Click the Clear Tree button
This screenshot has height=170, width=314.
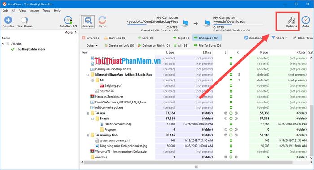pos(303,38)
